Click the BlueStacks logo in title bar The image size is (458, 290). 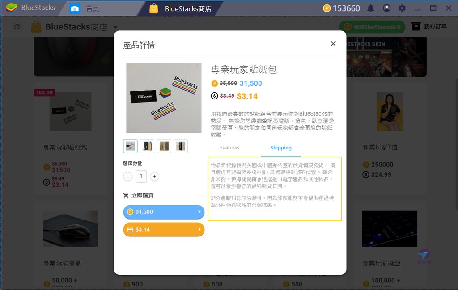coord(11,8)
